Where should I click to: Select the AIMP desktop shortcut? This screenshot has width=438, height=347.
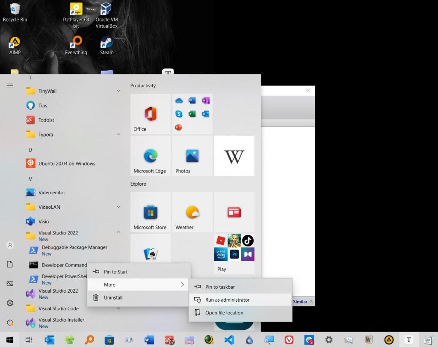(15, 45)
